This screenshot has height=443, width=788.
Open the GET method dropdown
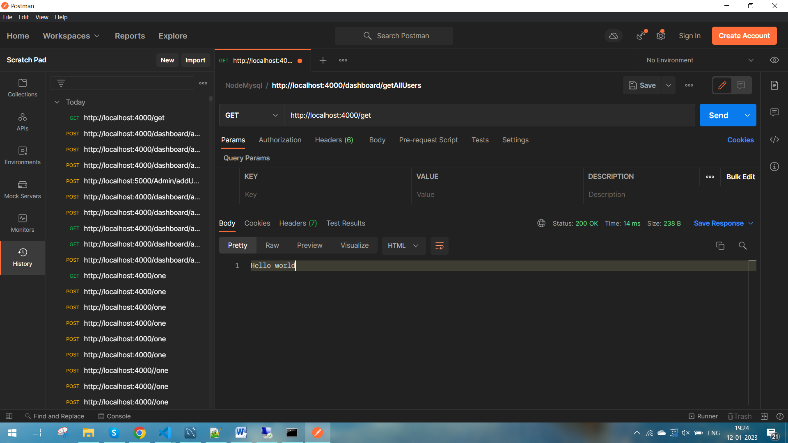[251, 115]
